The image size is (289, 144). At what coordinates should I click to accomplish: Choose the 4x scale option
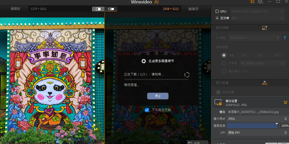[277, 55]
